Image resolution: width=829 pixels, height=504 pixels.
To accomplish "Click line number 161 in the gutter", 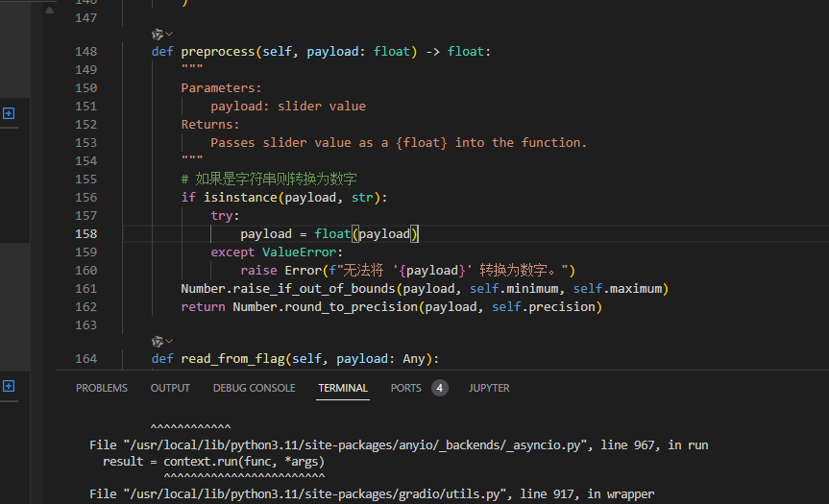I will coord(85,288).
